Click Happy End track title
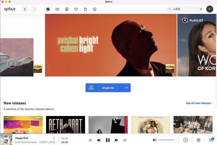 tap(21, 138)
